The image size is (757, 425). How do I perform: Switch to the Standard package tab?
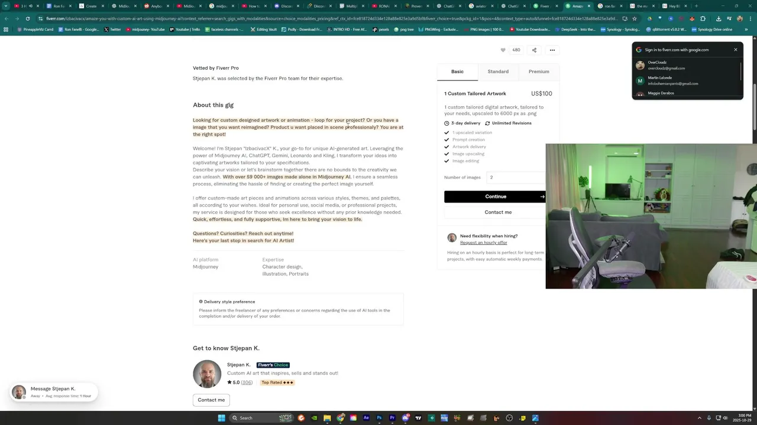(x=498, y=71)
